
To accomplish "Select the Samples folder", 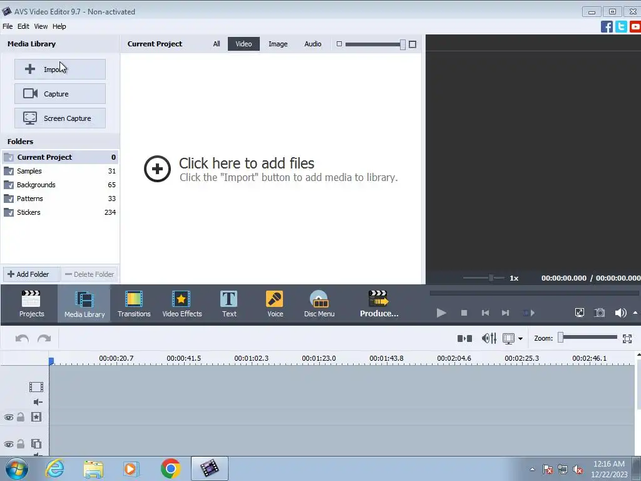I will coord(60,171).
